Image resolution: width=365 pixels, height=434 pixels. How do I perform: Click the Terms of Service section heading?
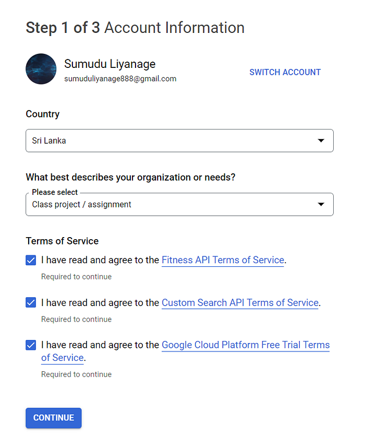(62, 241)
